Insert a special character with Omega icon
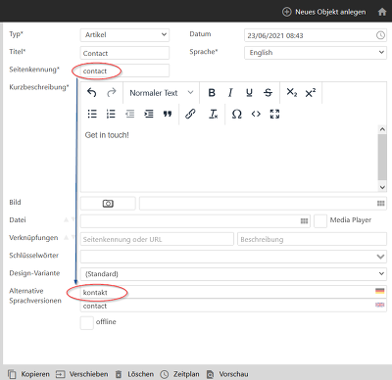 tap(237, 114)
